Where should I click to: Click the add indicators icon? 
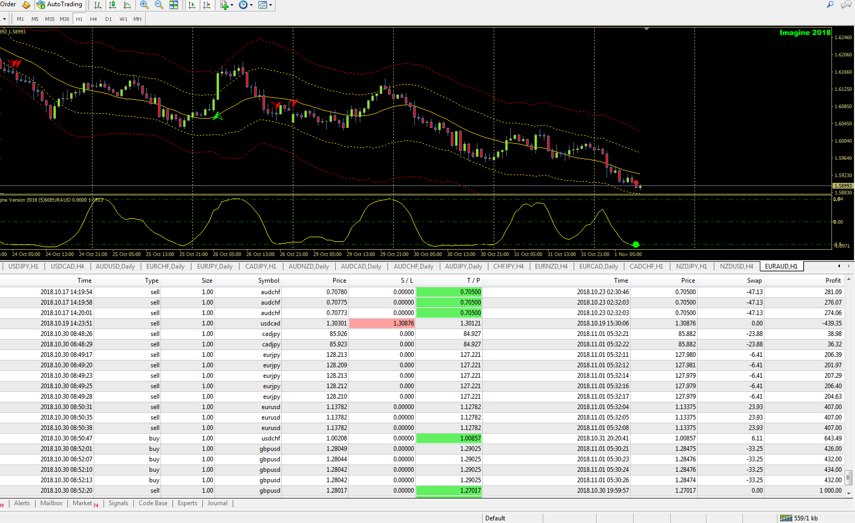tap(224, 5)
